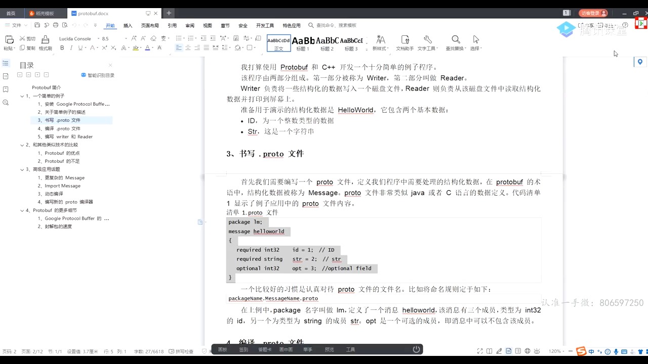Open the 文件 (File) menu
648x364 pixels.
coord(17,25)
